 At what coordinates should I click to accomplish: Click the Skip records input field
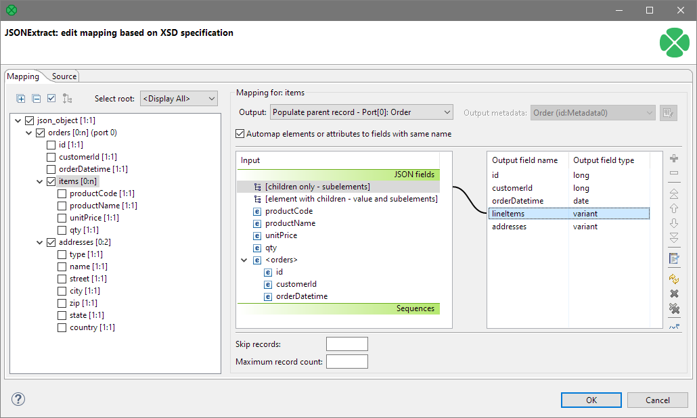[347, 344]
